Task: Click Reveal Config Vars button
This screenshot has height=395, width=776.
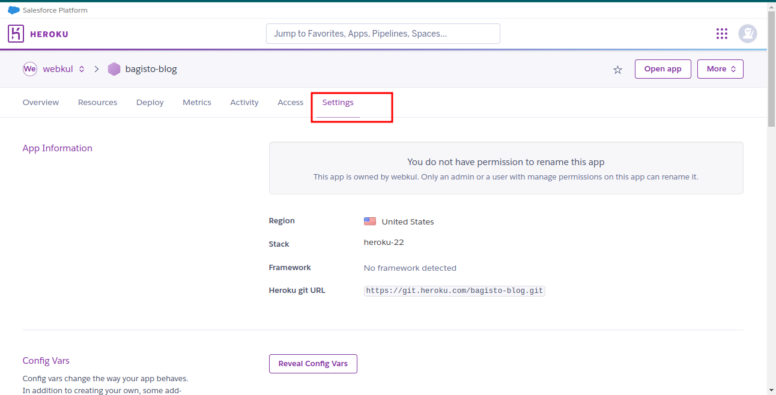Action: pos(313,364)
